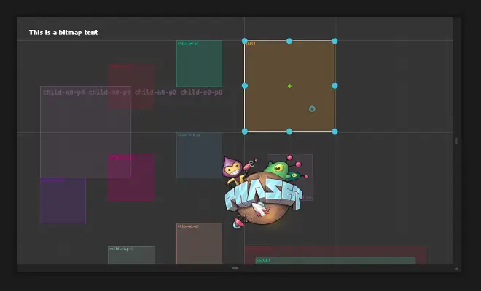The image size is (481, 291).
Task: Click the top-left handle of the selected orange box
Action: (x=244, y=41)
